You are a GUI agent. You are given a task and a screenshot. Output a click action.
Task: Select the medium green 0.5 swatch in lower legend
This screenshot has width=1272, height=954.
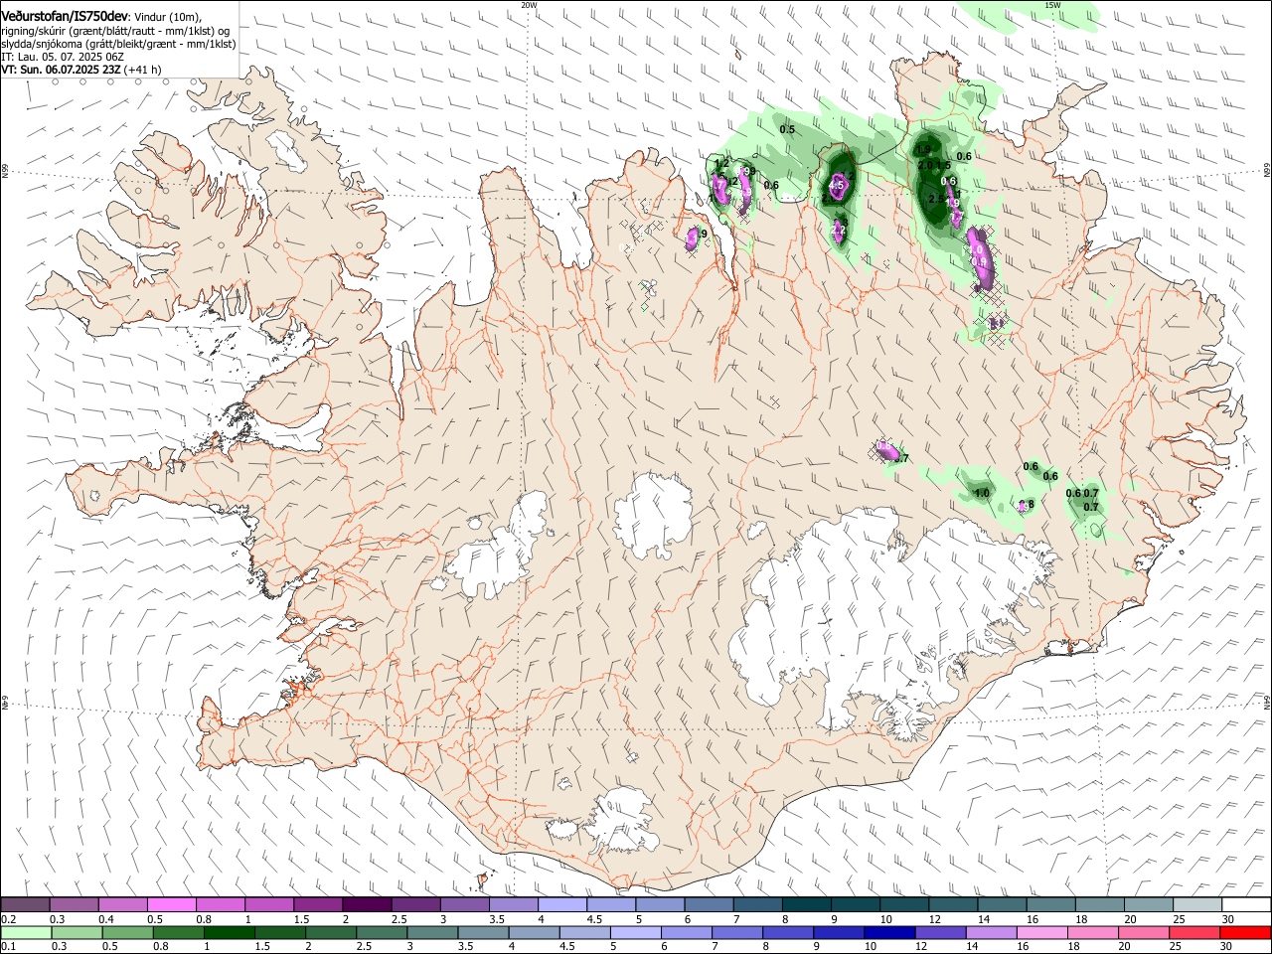click(x=127, y=932)
